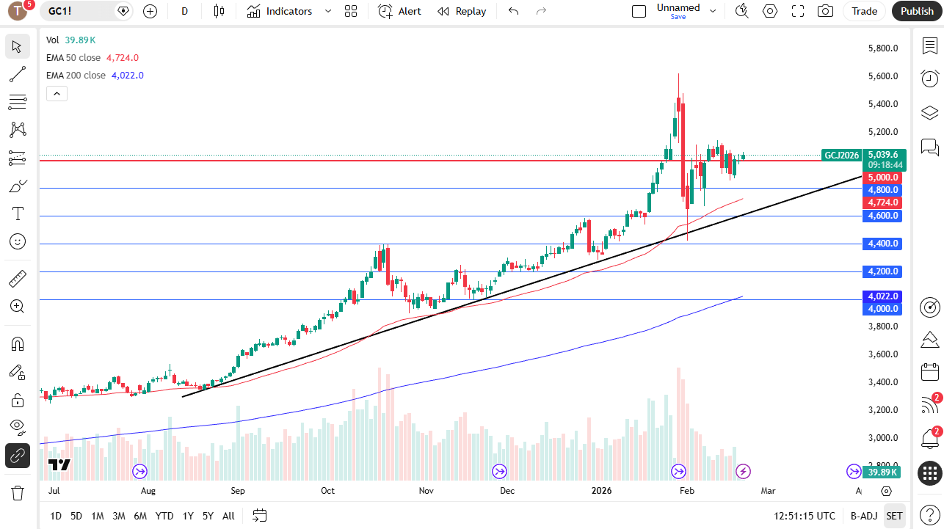Select the All time range
The width and height of the screenshot is (944, 529).
coord(228,516)
